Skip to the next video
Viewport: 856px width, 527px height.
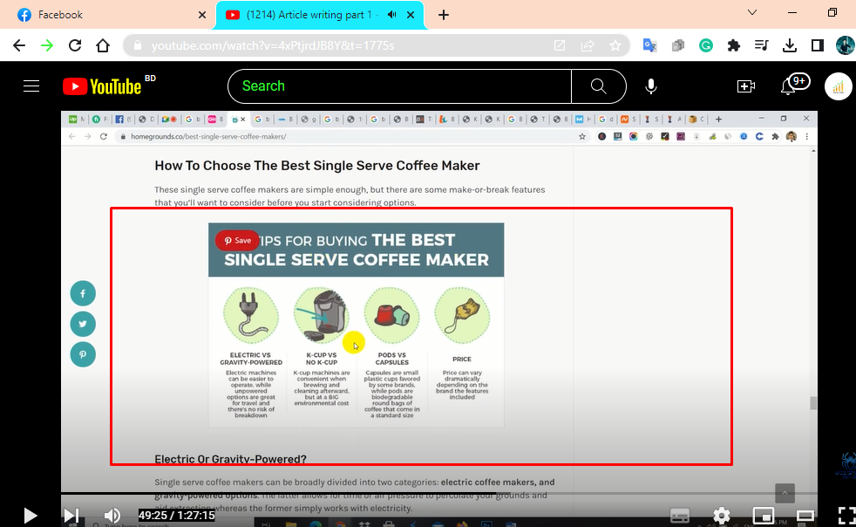point(71,516)
